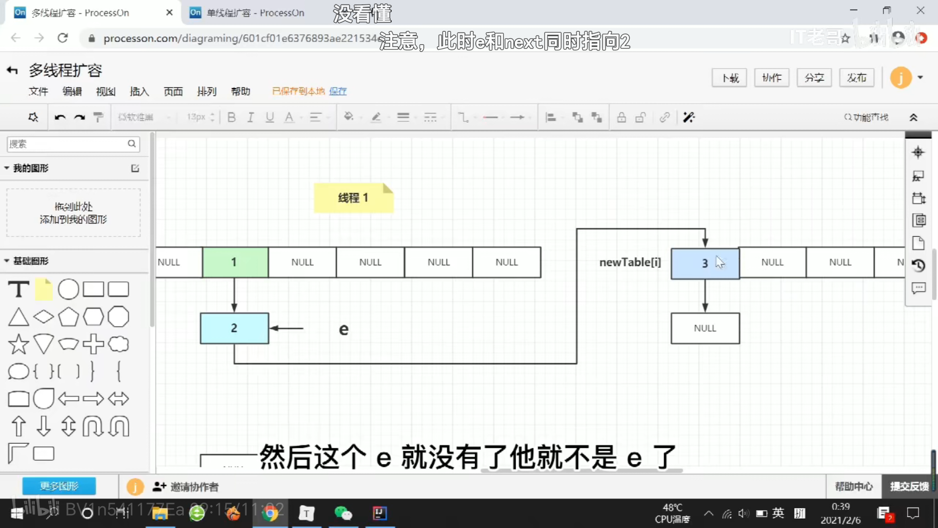Click the navigator compass icon
This screenshot has height=528, width=938.
tap(918, 153)
